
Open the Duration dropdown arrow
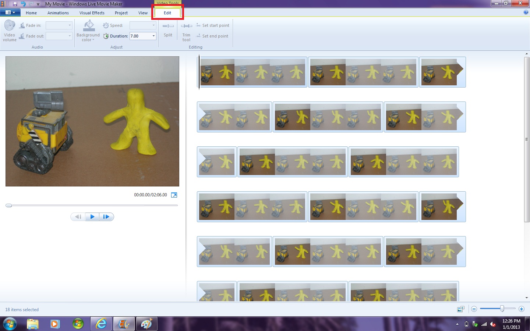pos(153,36)
